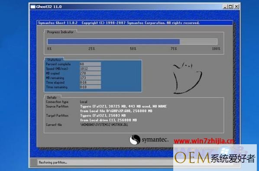Maximize the Ghost32 window

[x=230, y=6]
